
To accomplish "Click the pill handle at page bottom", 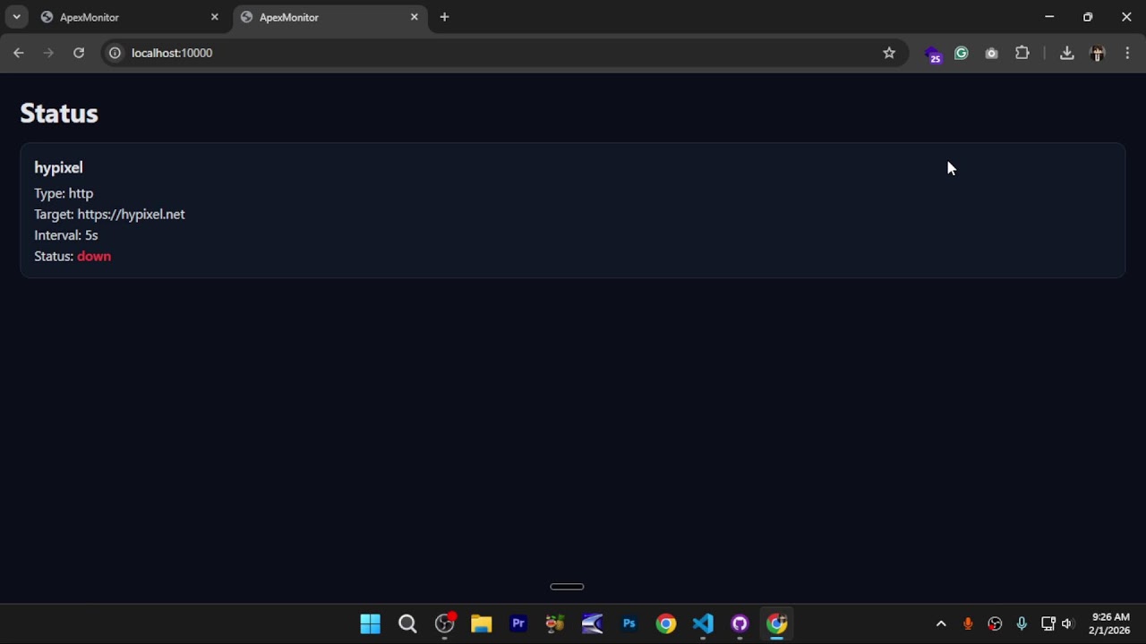I will [x=567, y=587].
